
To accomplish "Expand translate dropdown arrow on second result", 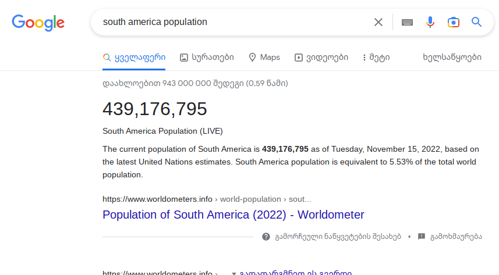I will coord(233,273).
